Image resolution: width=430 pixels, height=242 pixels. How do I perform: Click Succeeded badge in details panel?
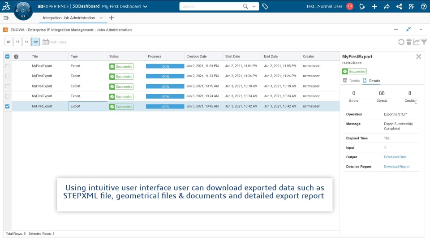pyautogui.click(x=354, y=71)
